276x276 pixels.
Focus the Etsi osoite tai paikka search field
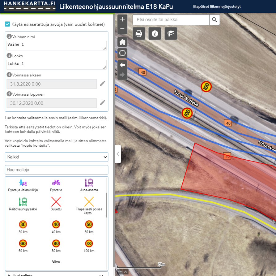click(x=171, y=20)
